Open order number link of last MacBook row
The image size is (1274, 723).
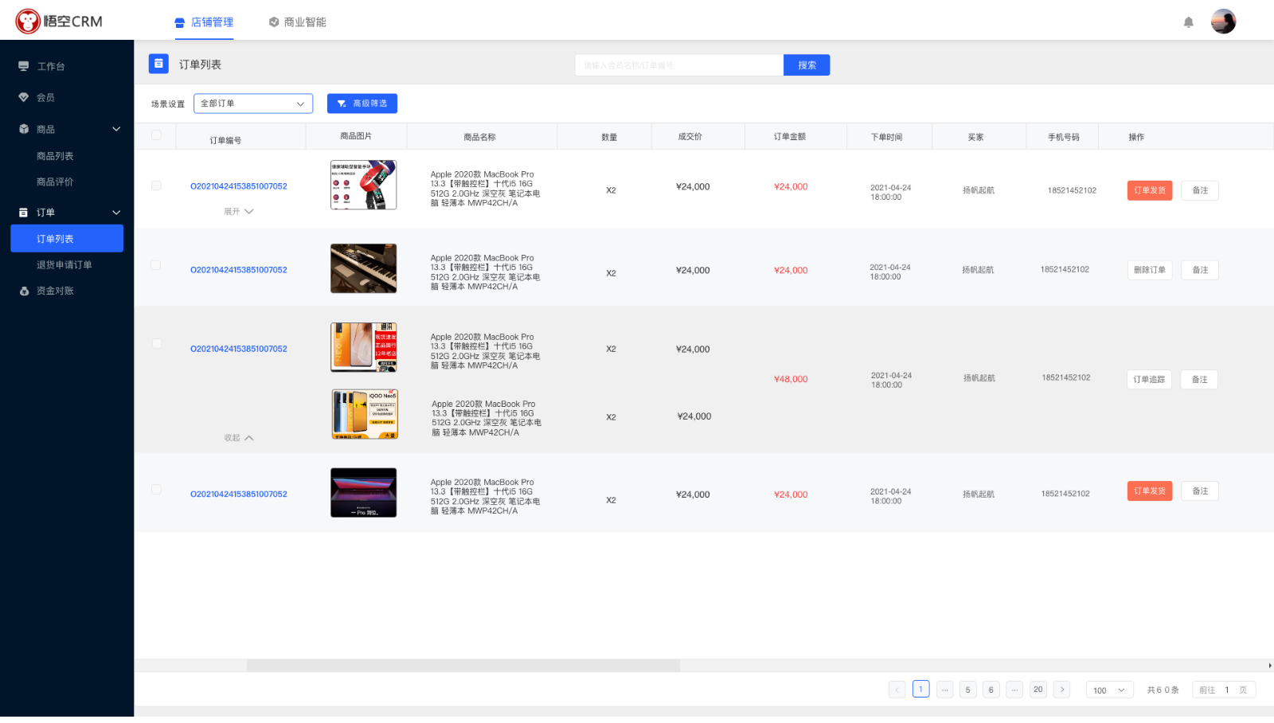point(239,494)
